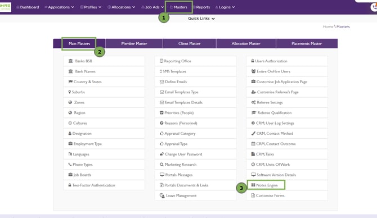Viewport: 377px width, 218px height.
Task: Open the Change User Password link
Action: point(195,154)
